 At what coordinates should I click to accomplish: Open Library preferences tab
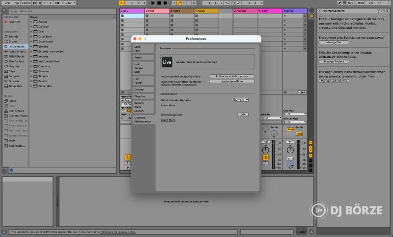click(143, 89)
